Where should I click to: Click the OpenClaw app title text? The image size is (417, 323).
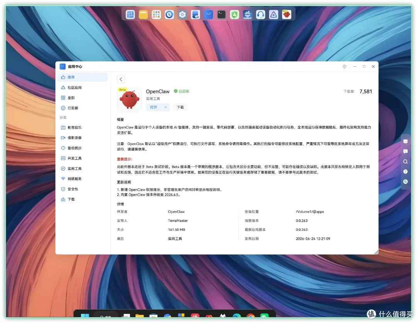click(x=158, y=91)
